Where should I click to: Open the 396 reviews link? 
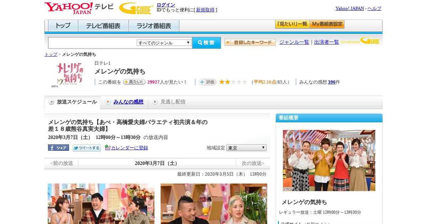click(332, 82)
